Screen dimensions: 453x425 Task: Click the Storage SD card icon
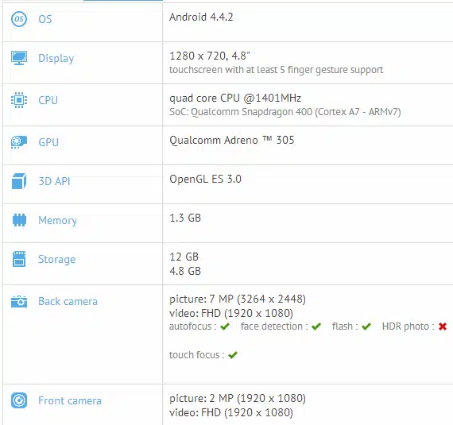click(19, 259)
